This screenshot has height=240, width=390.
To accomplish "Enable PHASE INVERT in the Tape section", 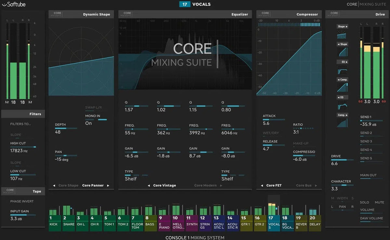I will (22, 201).
